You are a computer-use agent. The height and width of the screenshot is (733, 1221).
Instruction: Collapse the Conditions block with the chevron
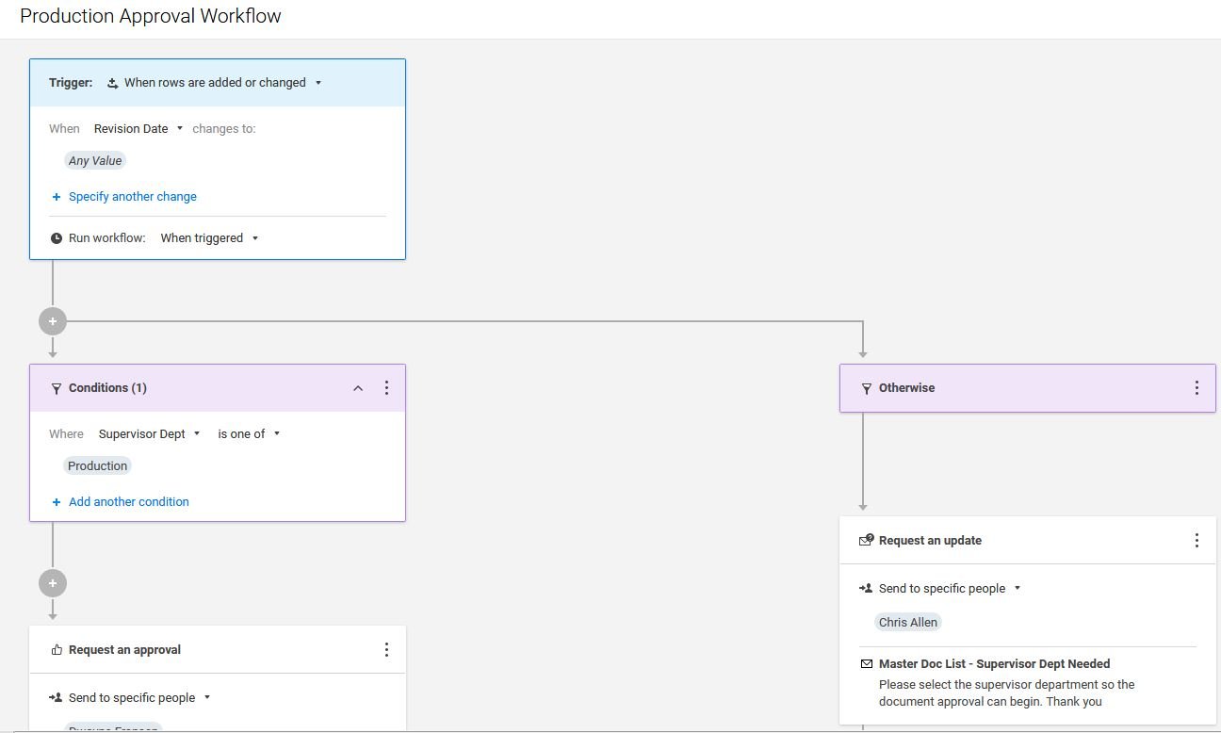tap(358, 388)
